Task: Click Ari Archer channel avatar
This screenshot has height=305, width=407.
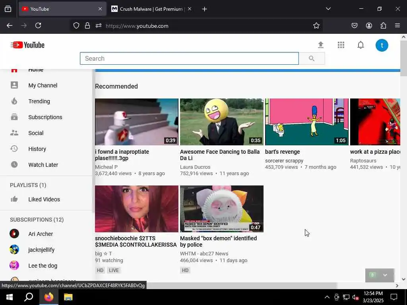Action: click(14, 234)
